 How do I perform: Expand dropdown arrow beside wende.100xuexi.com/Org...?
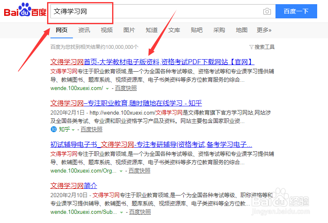[x=121, y=171]
